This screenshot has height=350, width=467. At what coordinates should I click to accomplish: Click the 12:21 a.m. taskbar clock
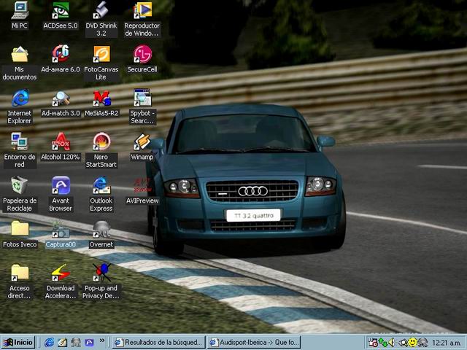tap(447, 343)
